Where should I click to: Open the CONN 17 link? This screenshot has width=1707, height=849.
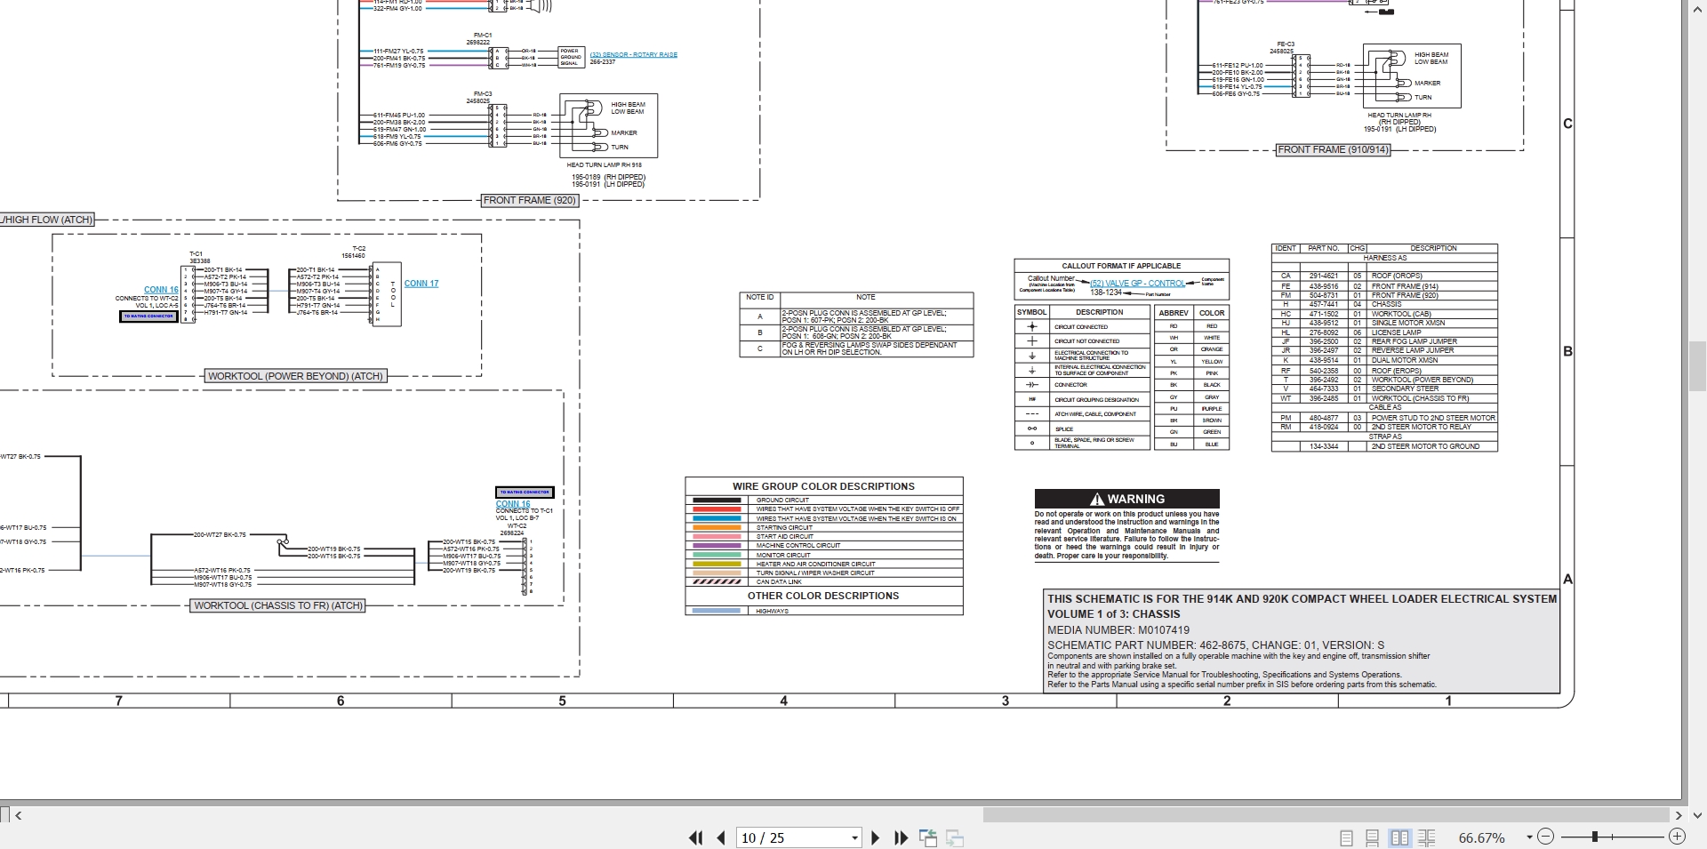pyautogui.click(x=421, y=284)
